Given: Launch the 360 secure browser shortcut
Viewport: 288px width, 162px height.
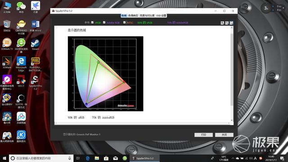Looking at the screenshot, I should pos(21,45).
